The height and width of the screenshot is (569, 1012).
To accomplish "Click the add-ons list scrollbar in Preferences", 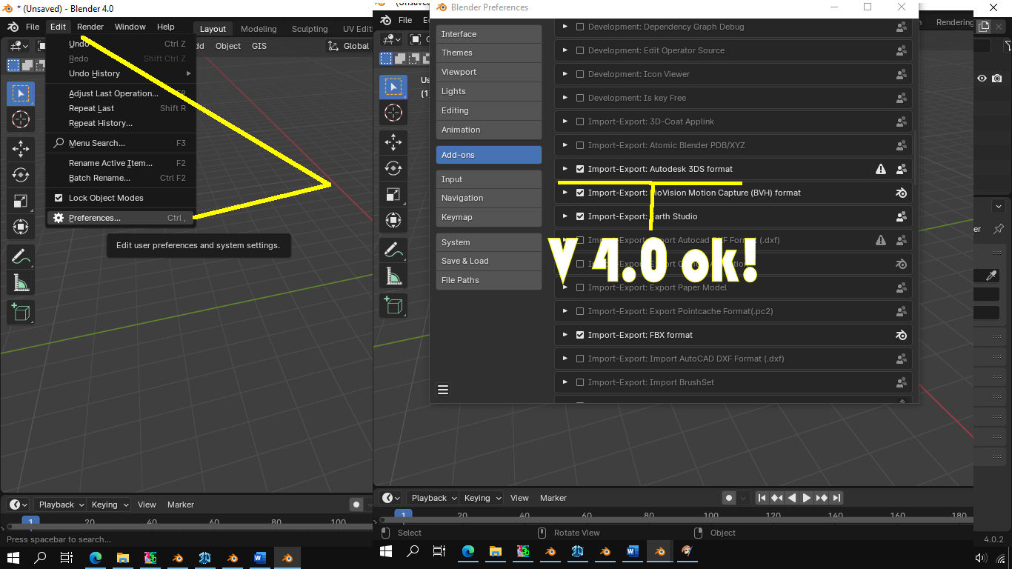I will coord(916,158).
